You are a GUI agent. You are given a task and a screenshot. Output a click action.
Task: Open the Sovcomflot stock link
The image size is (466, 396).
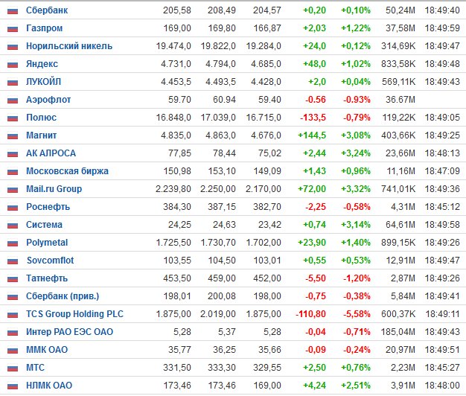[50, 261]
